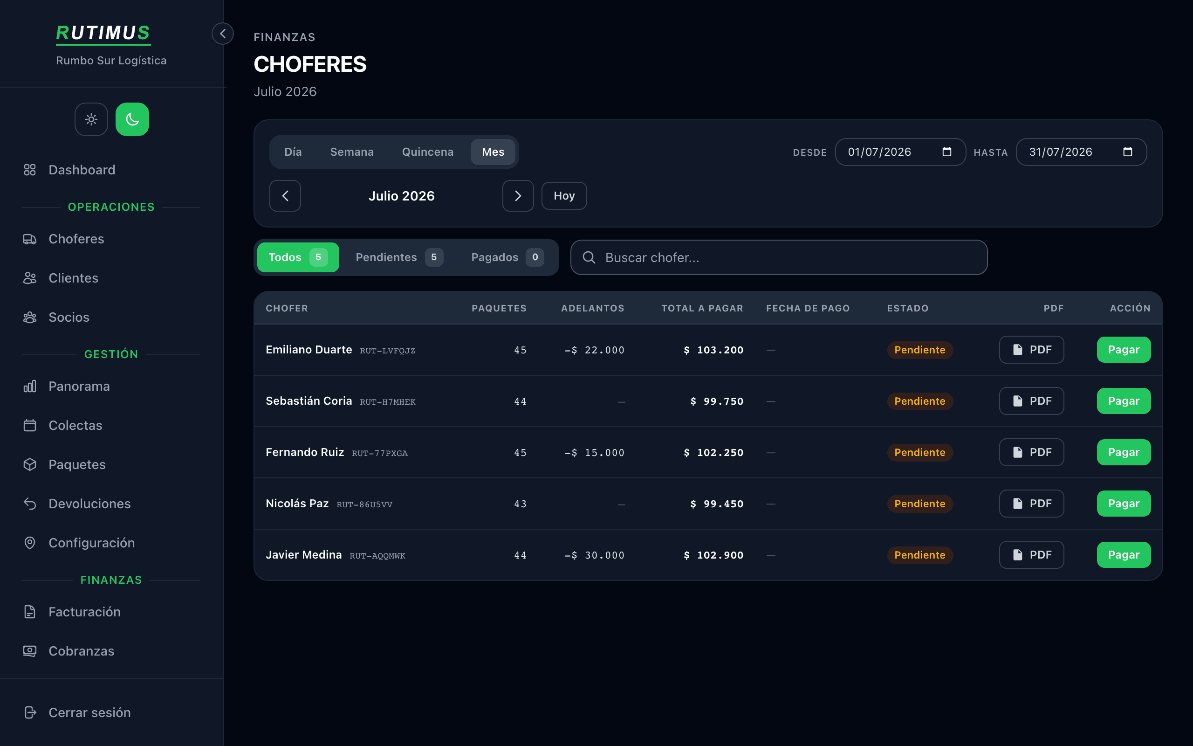Open the Desde date calendar picker

pyautogui.click(x=946, y=152)
